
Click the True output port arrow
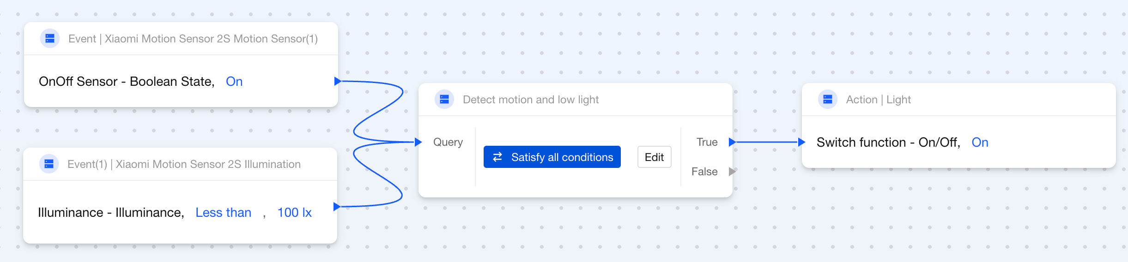732,142
